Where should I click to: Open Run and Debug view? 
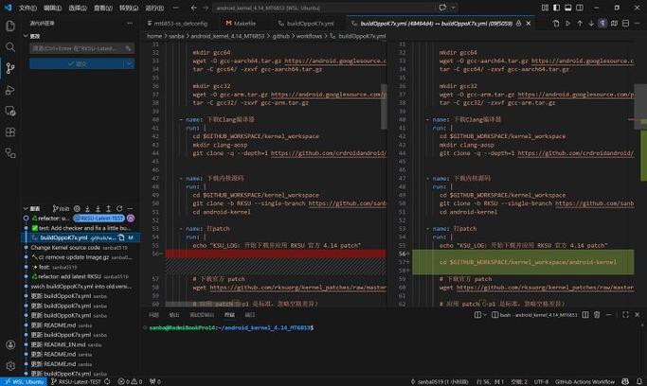click(x=10, y=90)
